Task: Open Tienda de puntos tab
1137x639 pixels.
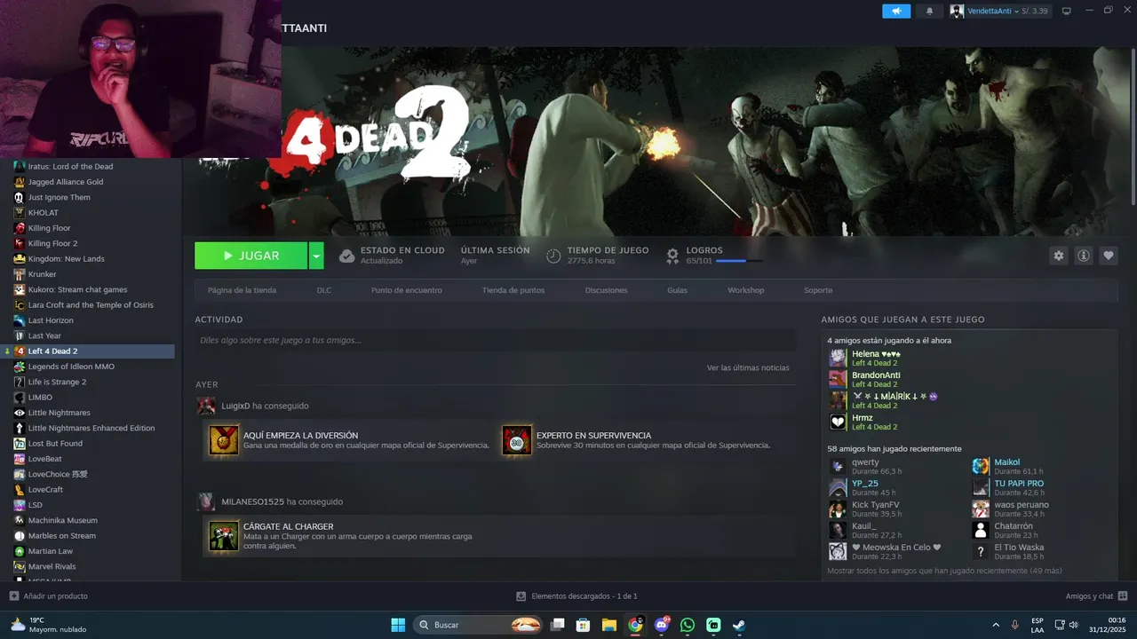Action: (513, 290)
